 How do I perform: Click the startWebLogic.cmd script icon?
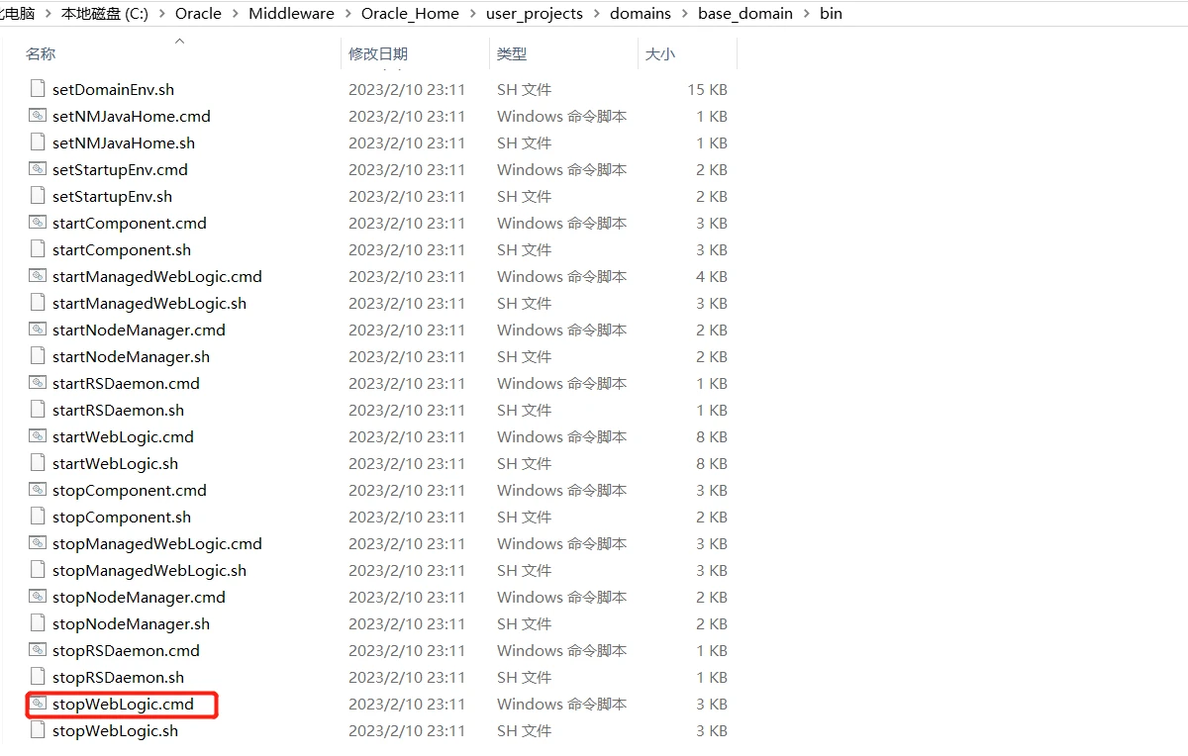point(38,436)
